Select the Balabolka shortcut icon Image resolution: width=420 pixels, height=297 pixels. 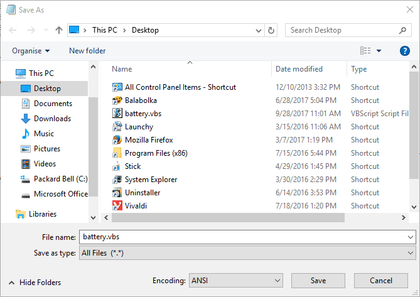tap(117, 100)
